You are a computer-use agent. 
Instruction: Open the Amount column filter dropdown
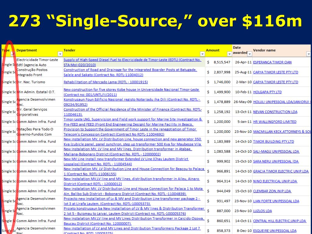229,54
